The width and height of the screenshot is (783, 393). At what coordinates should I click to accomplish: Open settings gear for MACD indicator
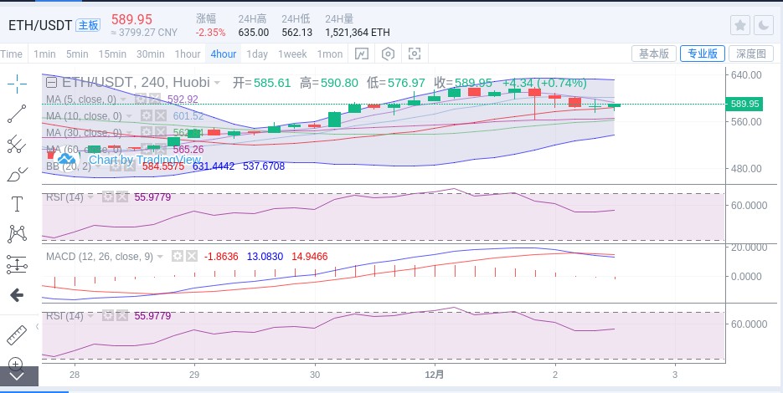tap(178, 257)
